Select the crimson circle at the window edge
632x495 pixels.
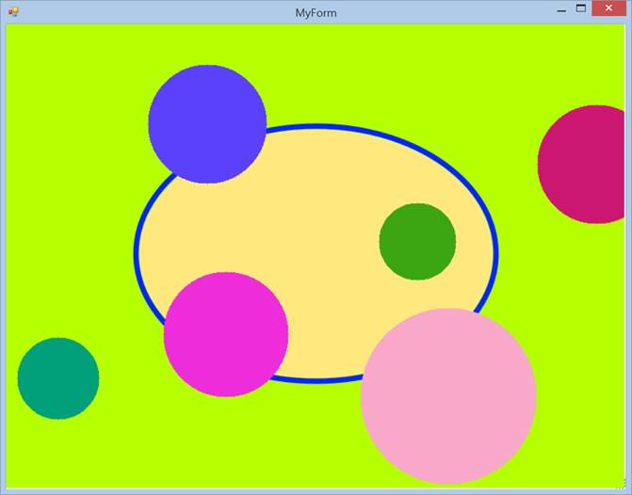589,164
